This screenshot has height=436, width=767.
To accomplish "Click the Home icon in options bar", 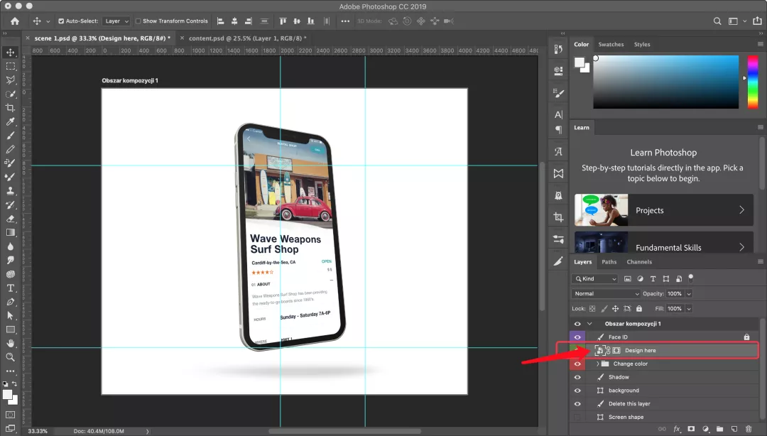I will click(14, 21).
